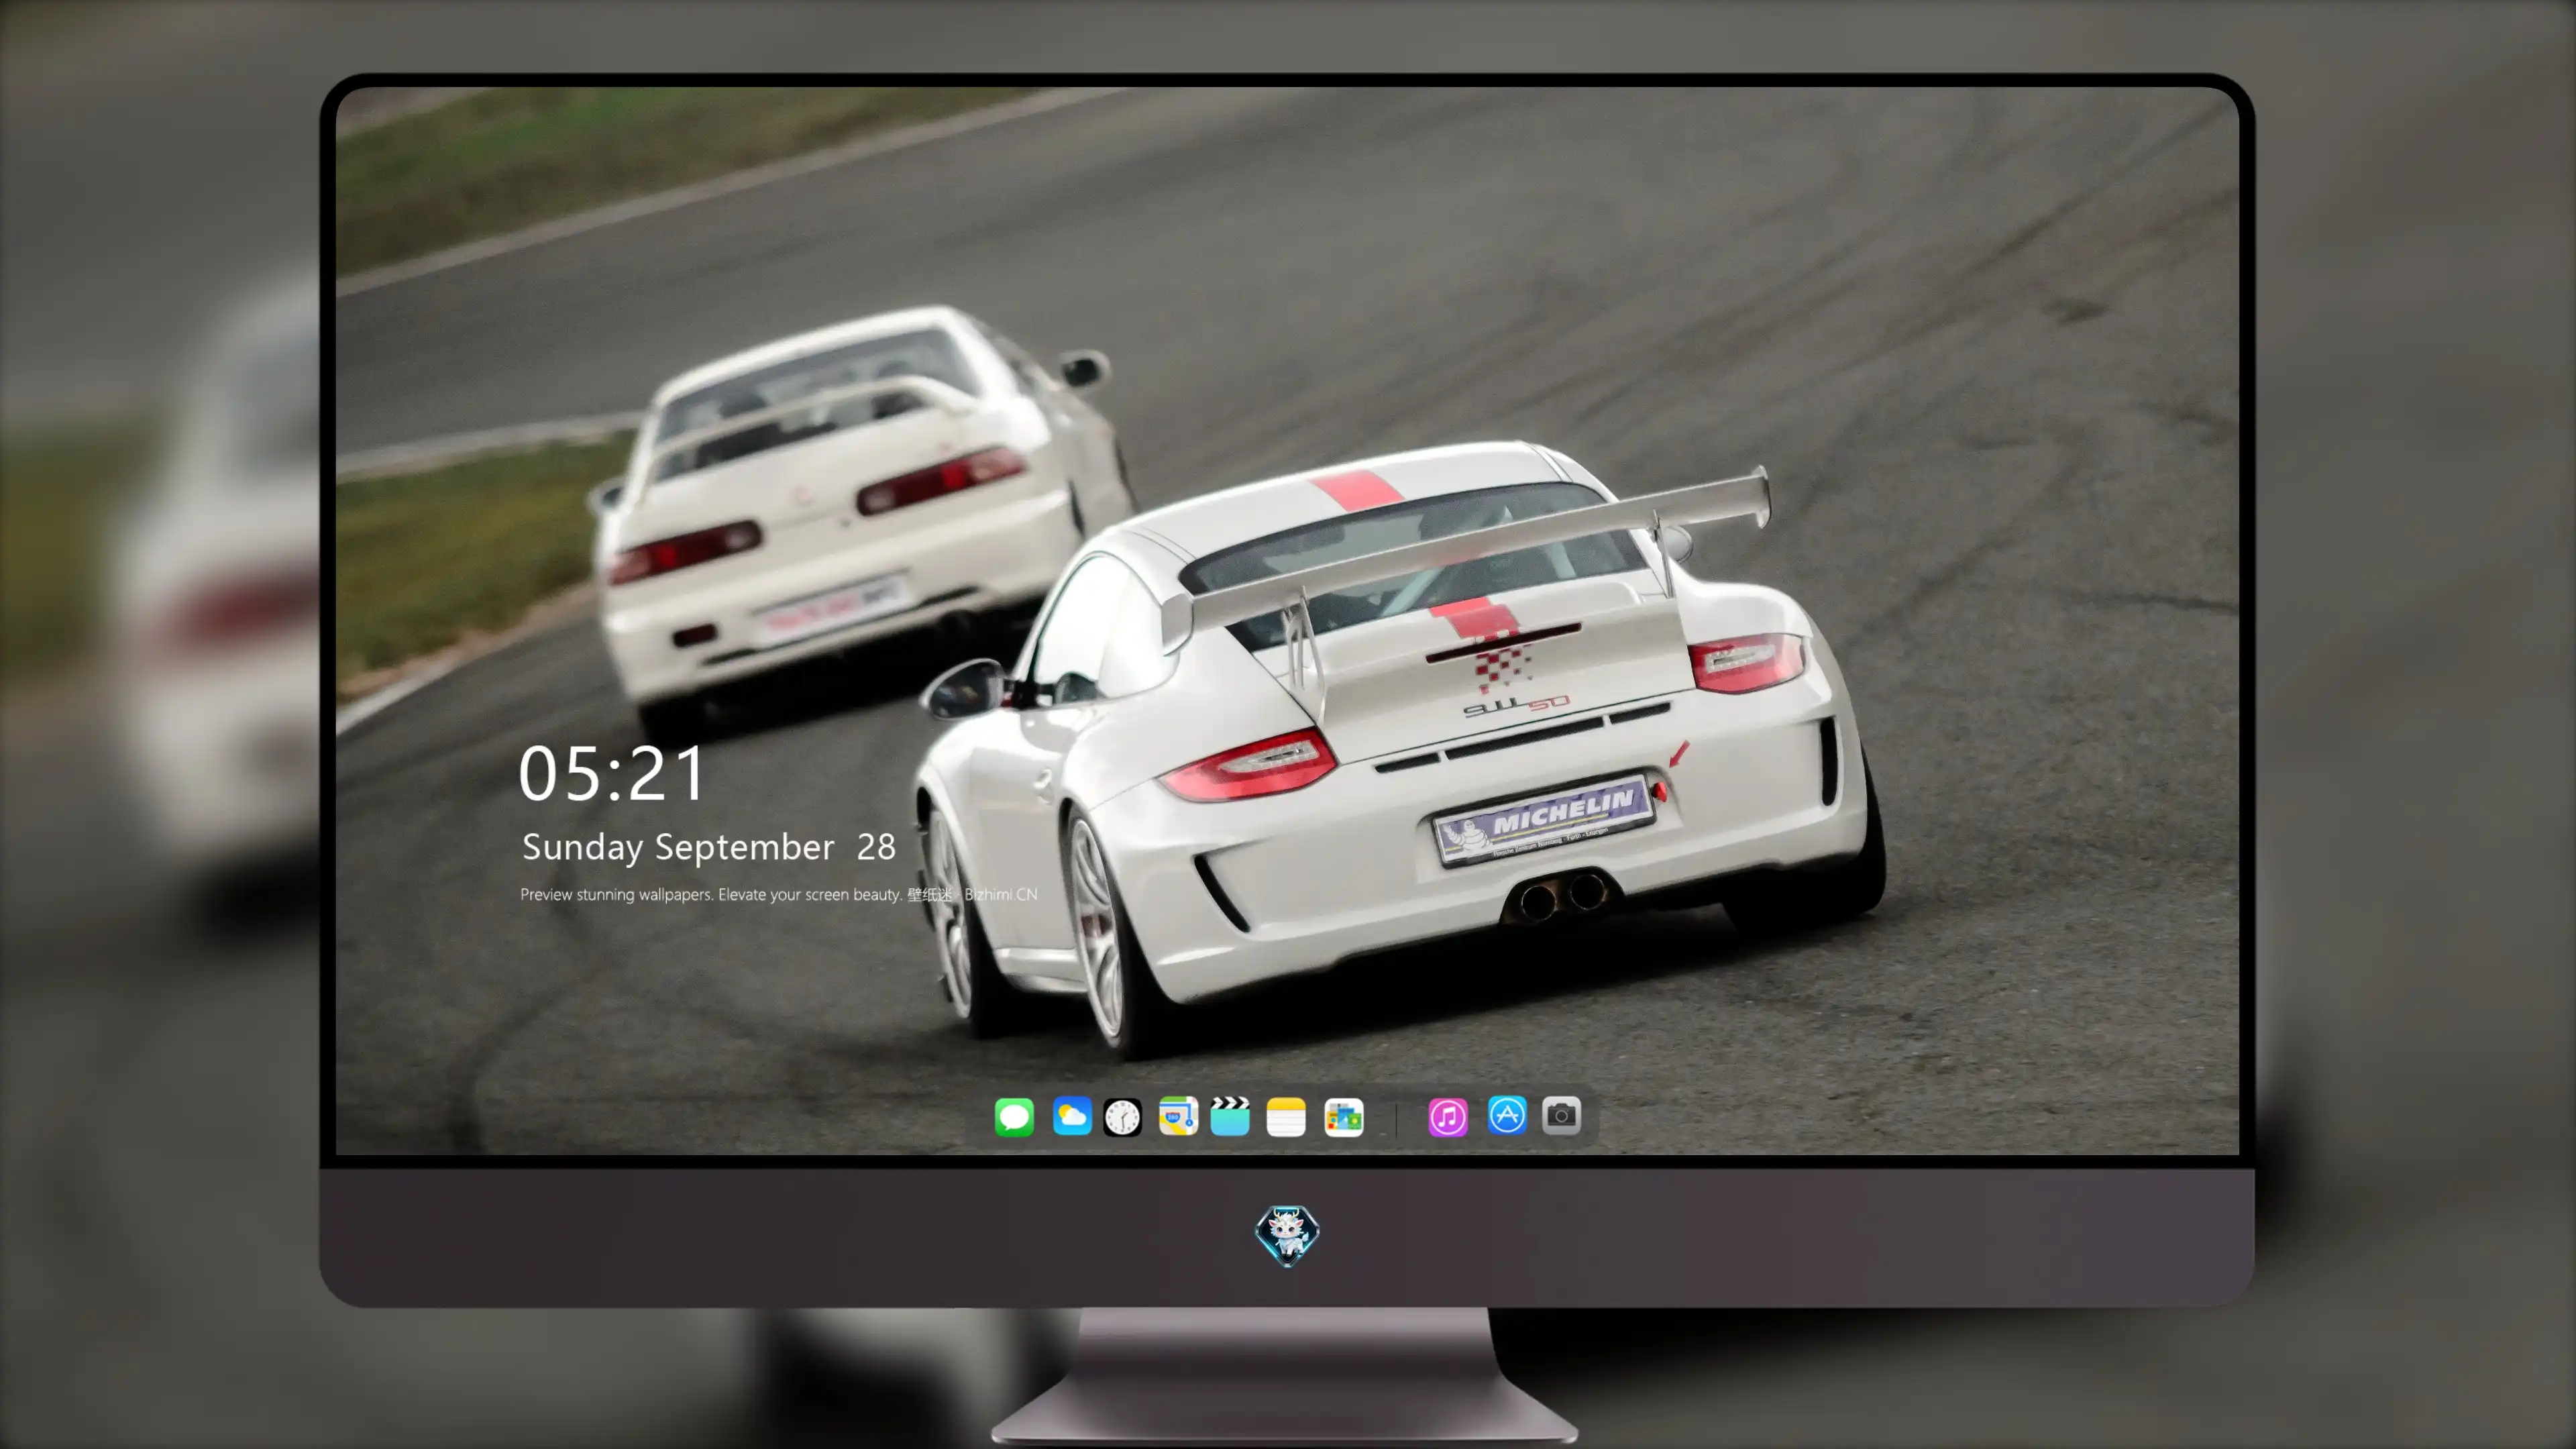Open the Camera app in the dock
Viewport: 2576px width, 1449px height.
click(x=1561, y=1115)
